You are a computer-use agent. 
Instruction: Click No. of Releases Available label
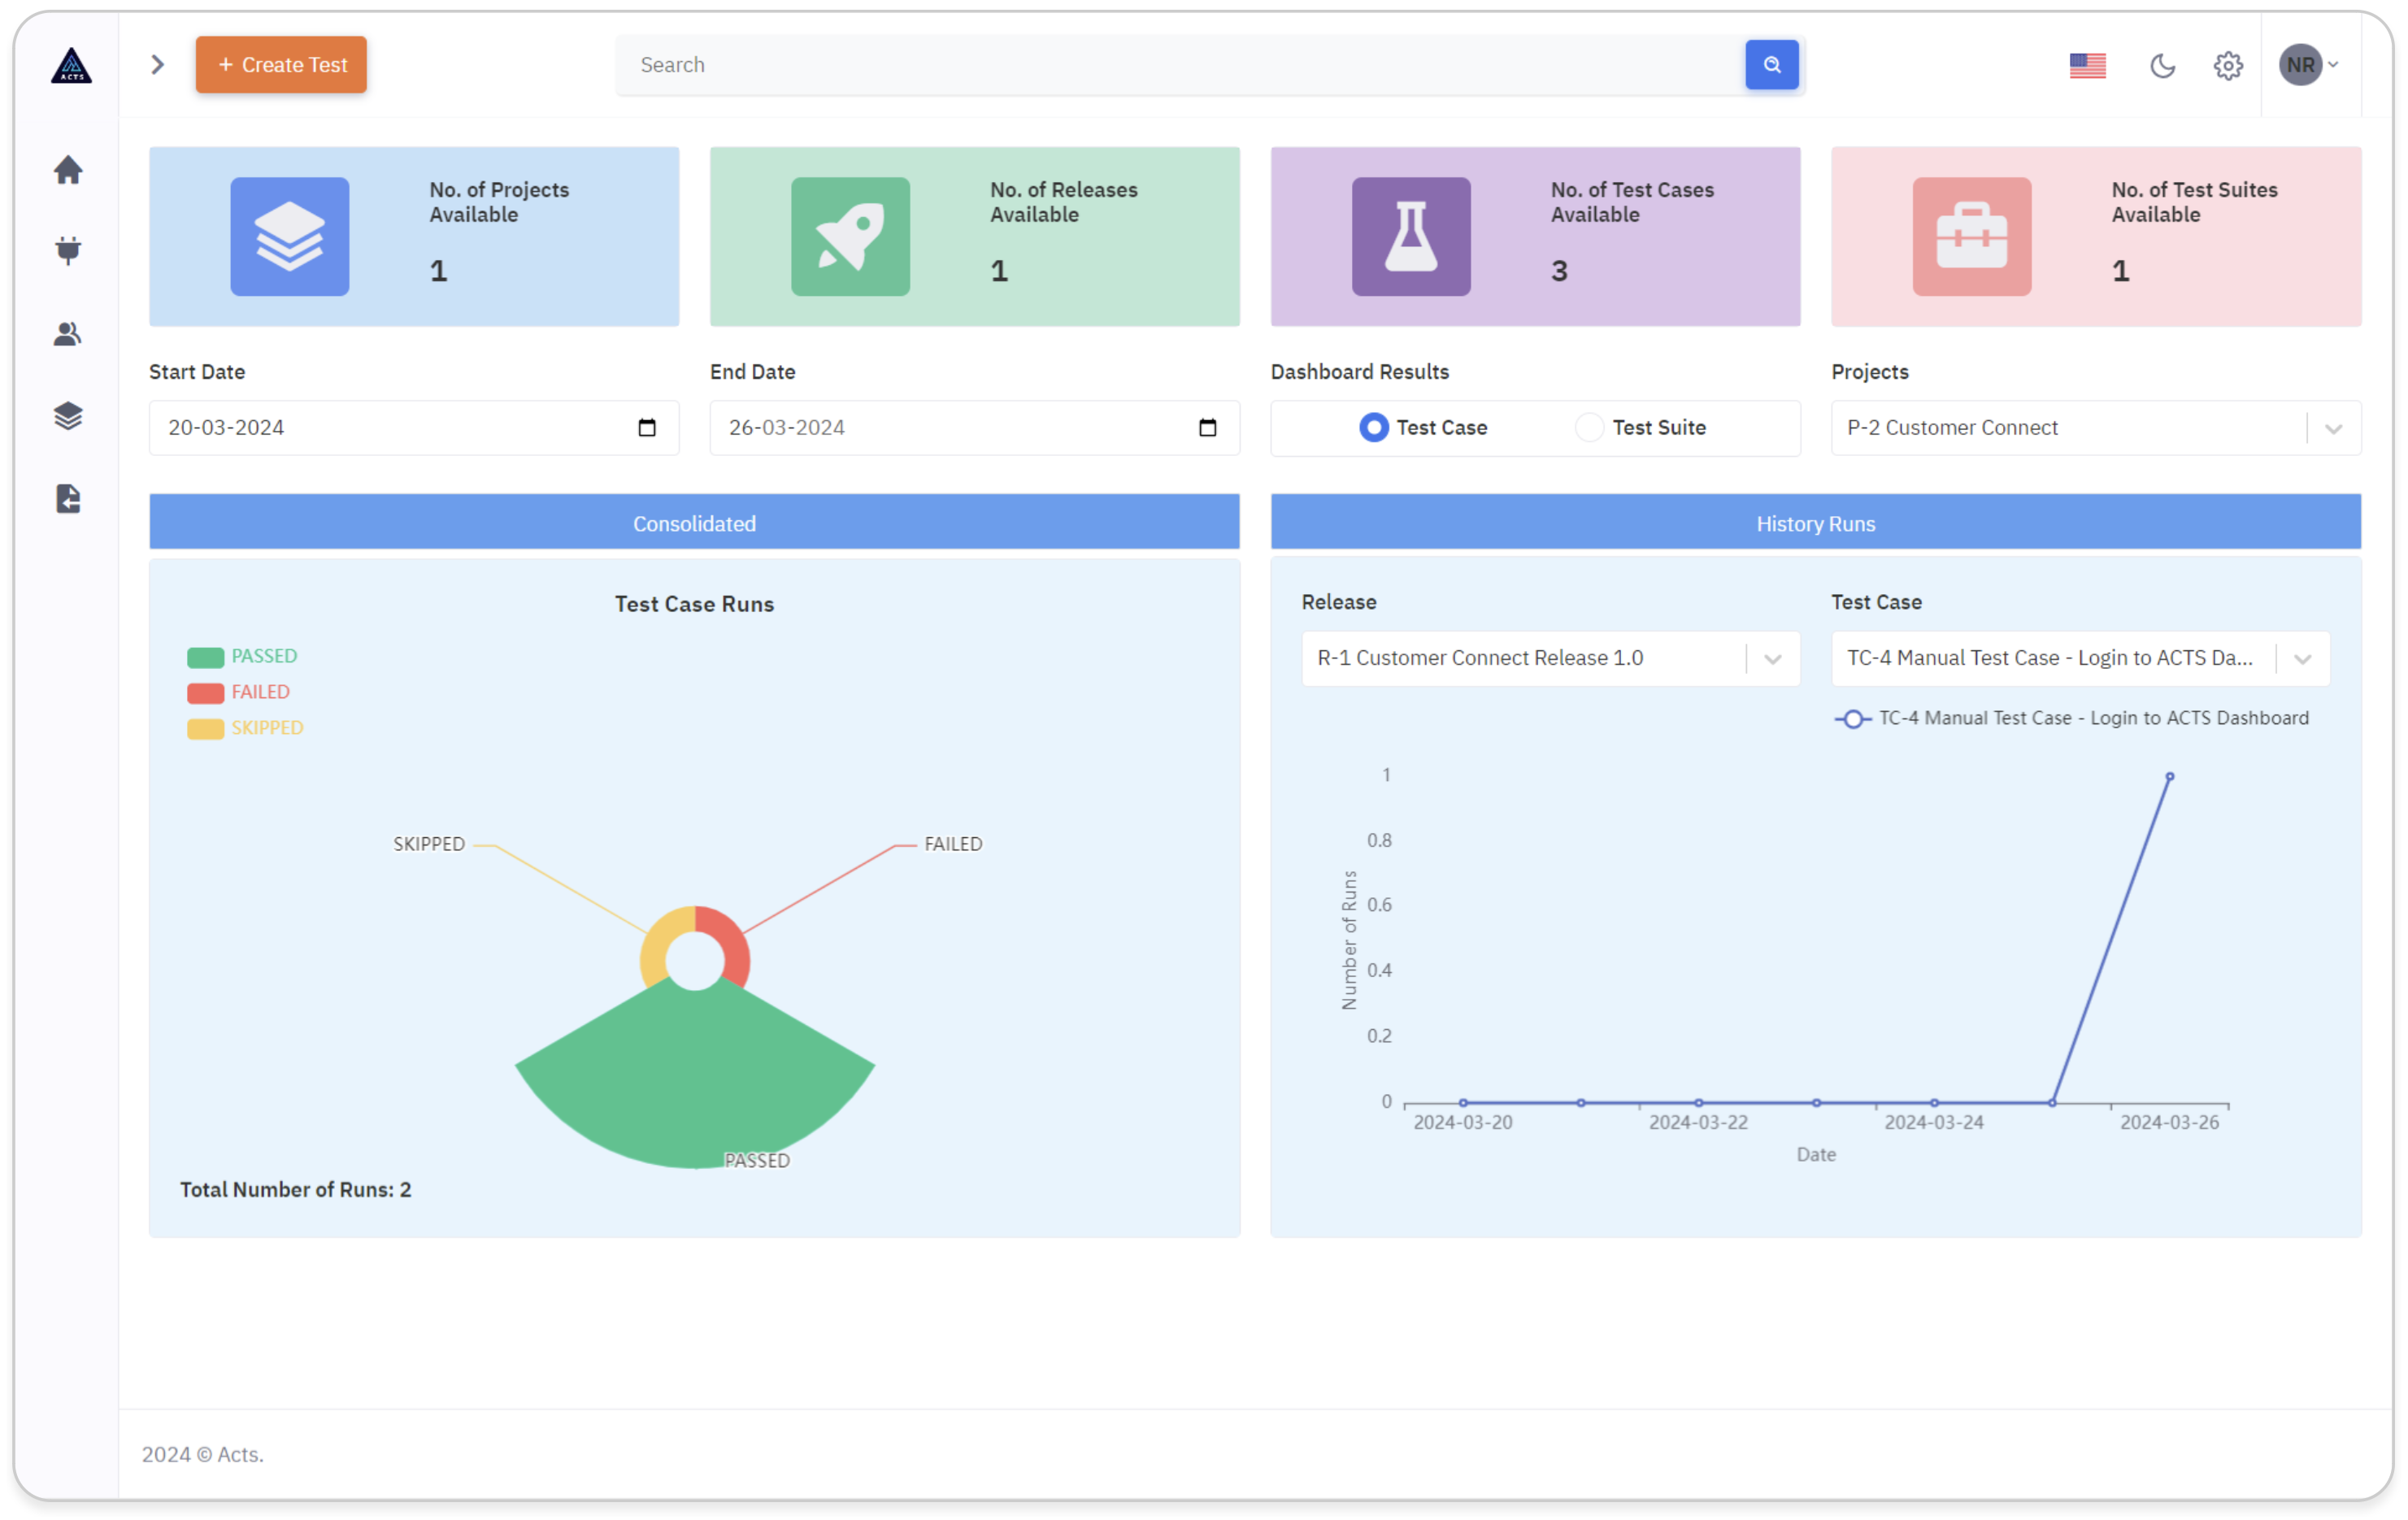[1063, 202]
